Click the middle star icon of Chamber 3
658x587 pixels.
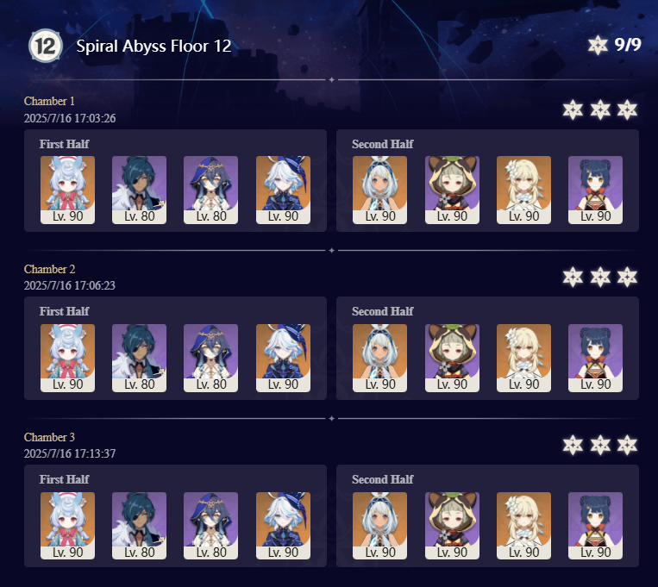pos(600,445)
